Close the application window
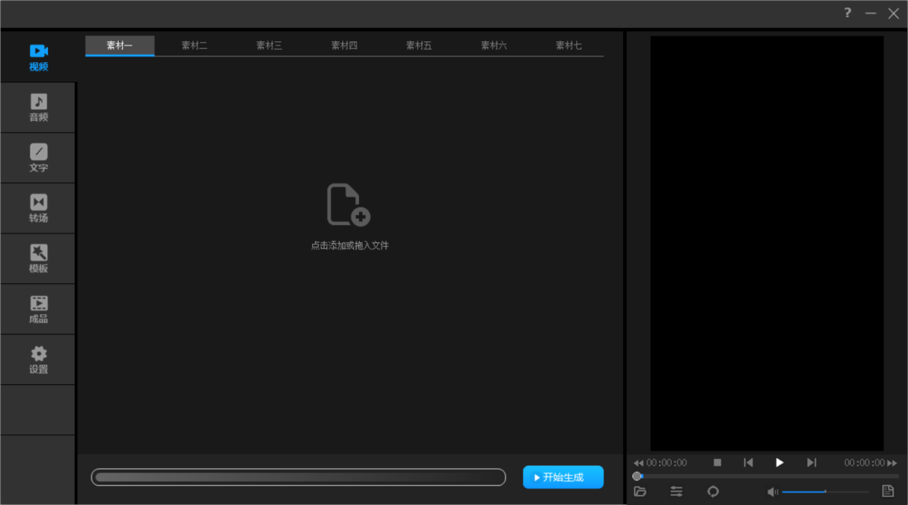This screenshot has height=505, width=908. click(x=894, y=13)
